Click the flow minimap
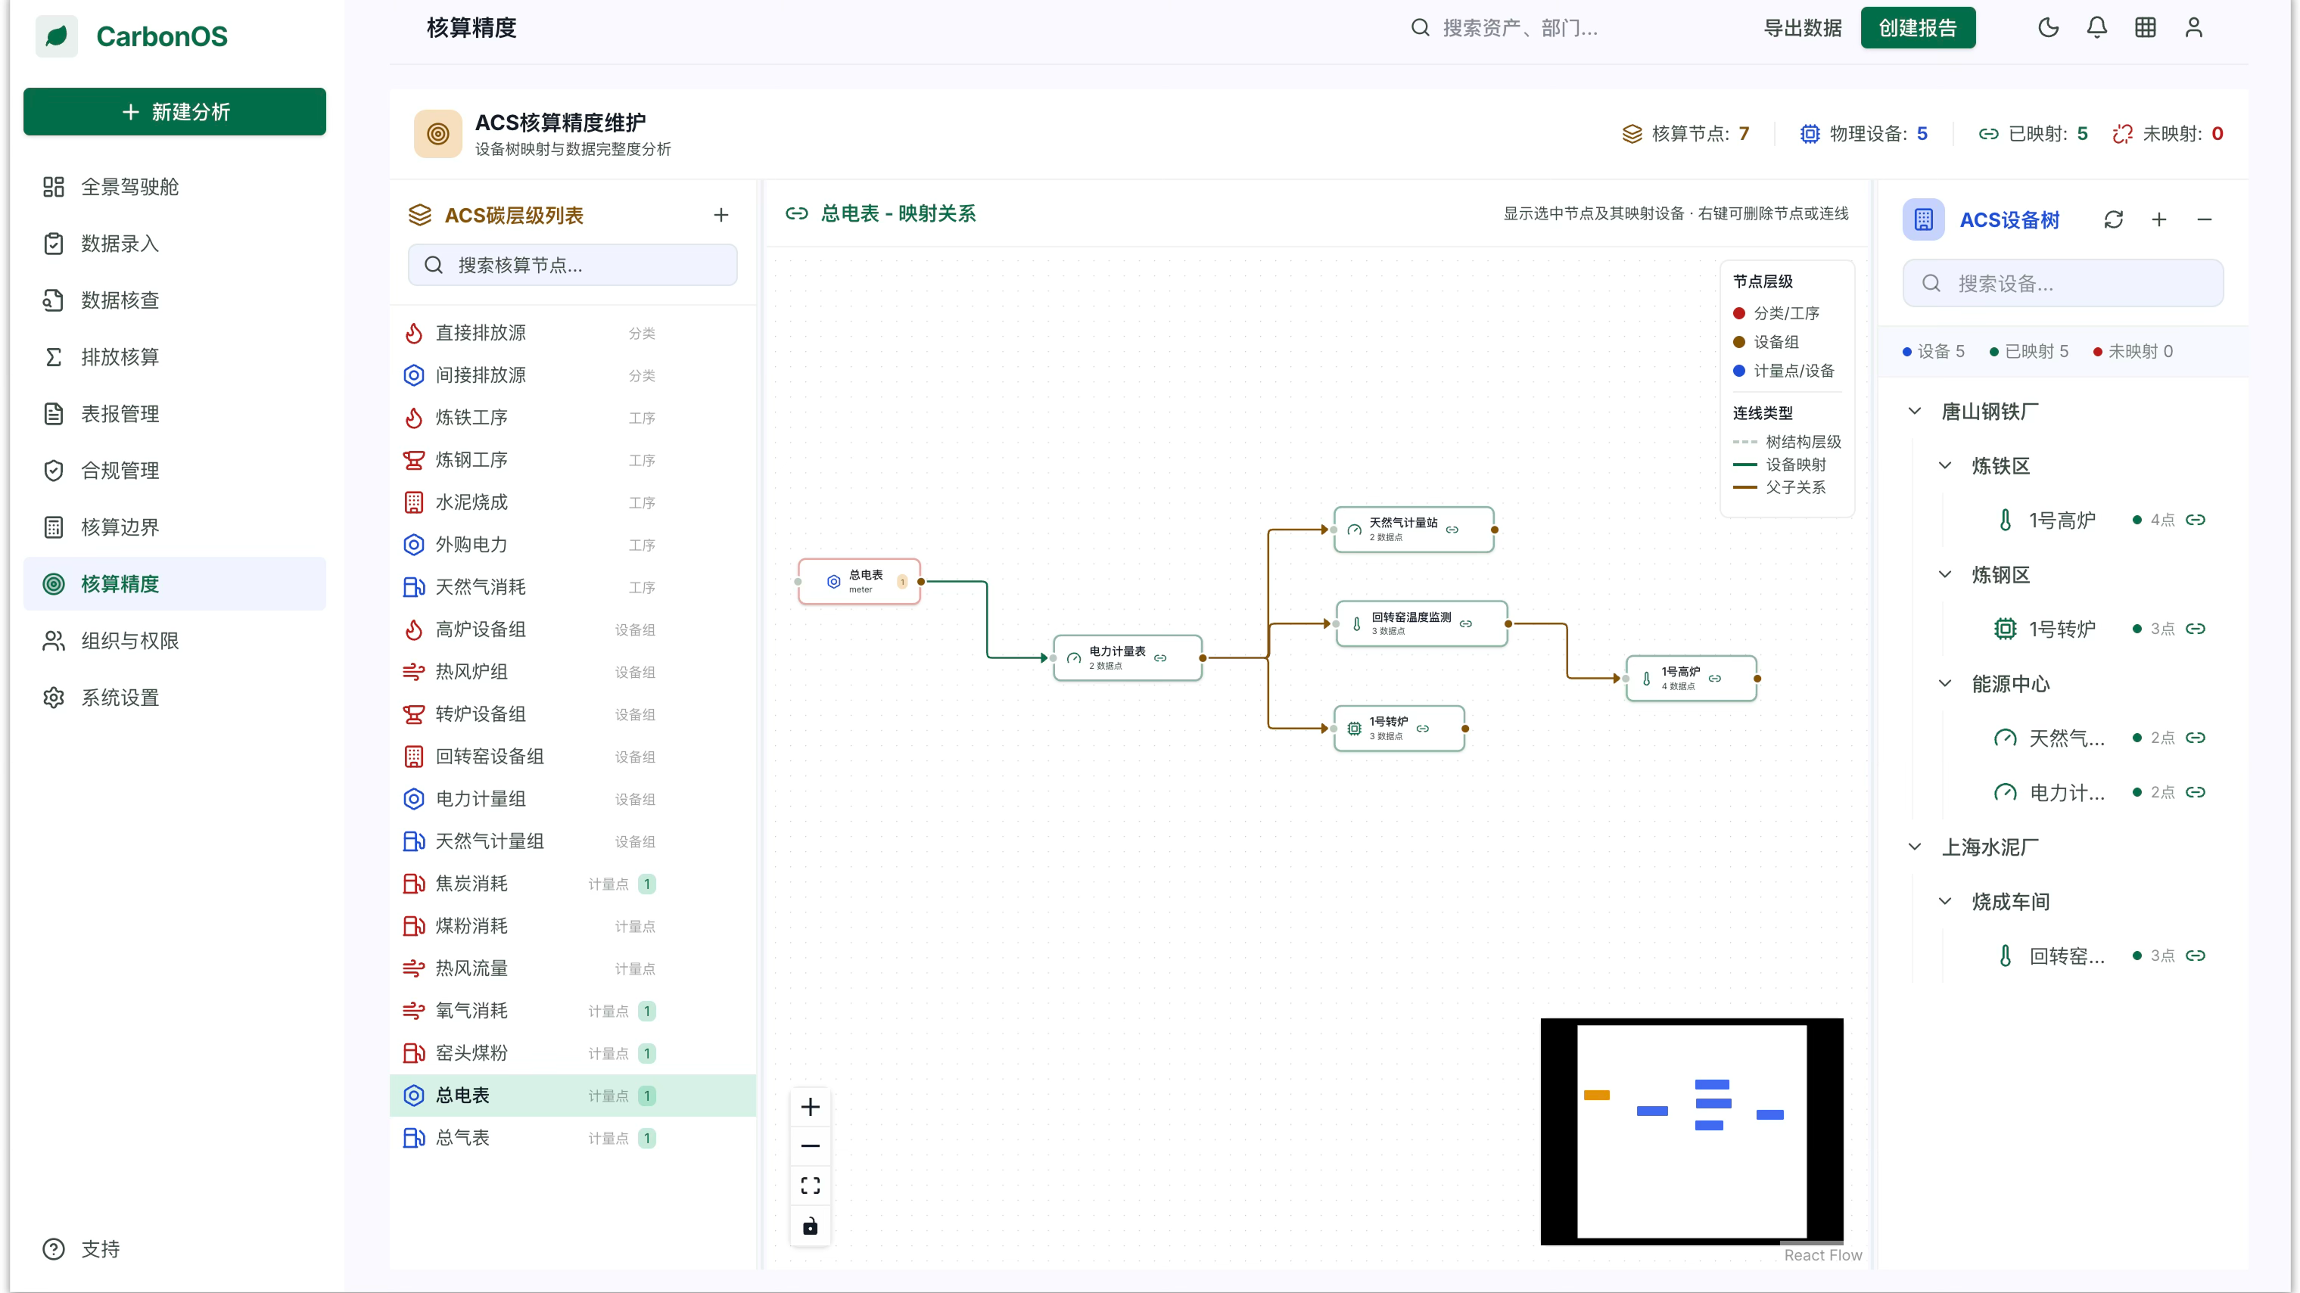Image resolution: width=2300 pixels, height=1293 pixels. 1692,1132
